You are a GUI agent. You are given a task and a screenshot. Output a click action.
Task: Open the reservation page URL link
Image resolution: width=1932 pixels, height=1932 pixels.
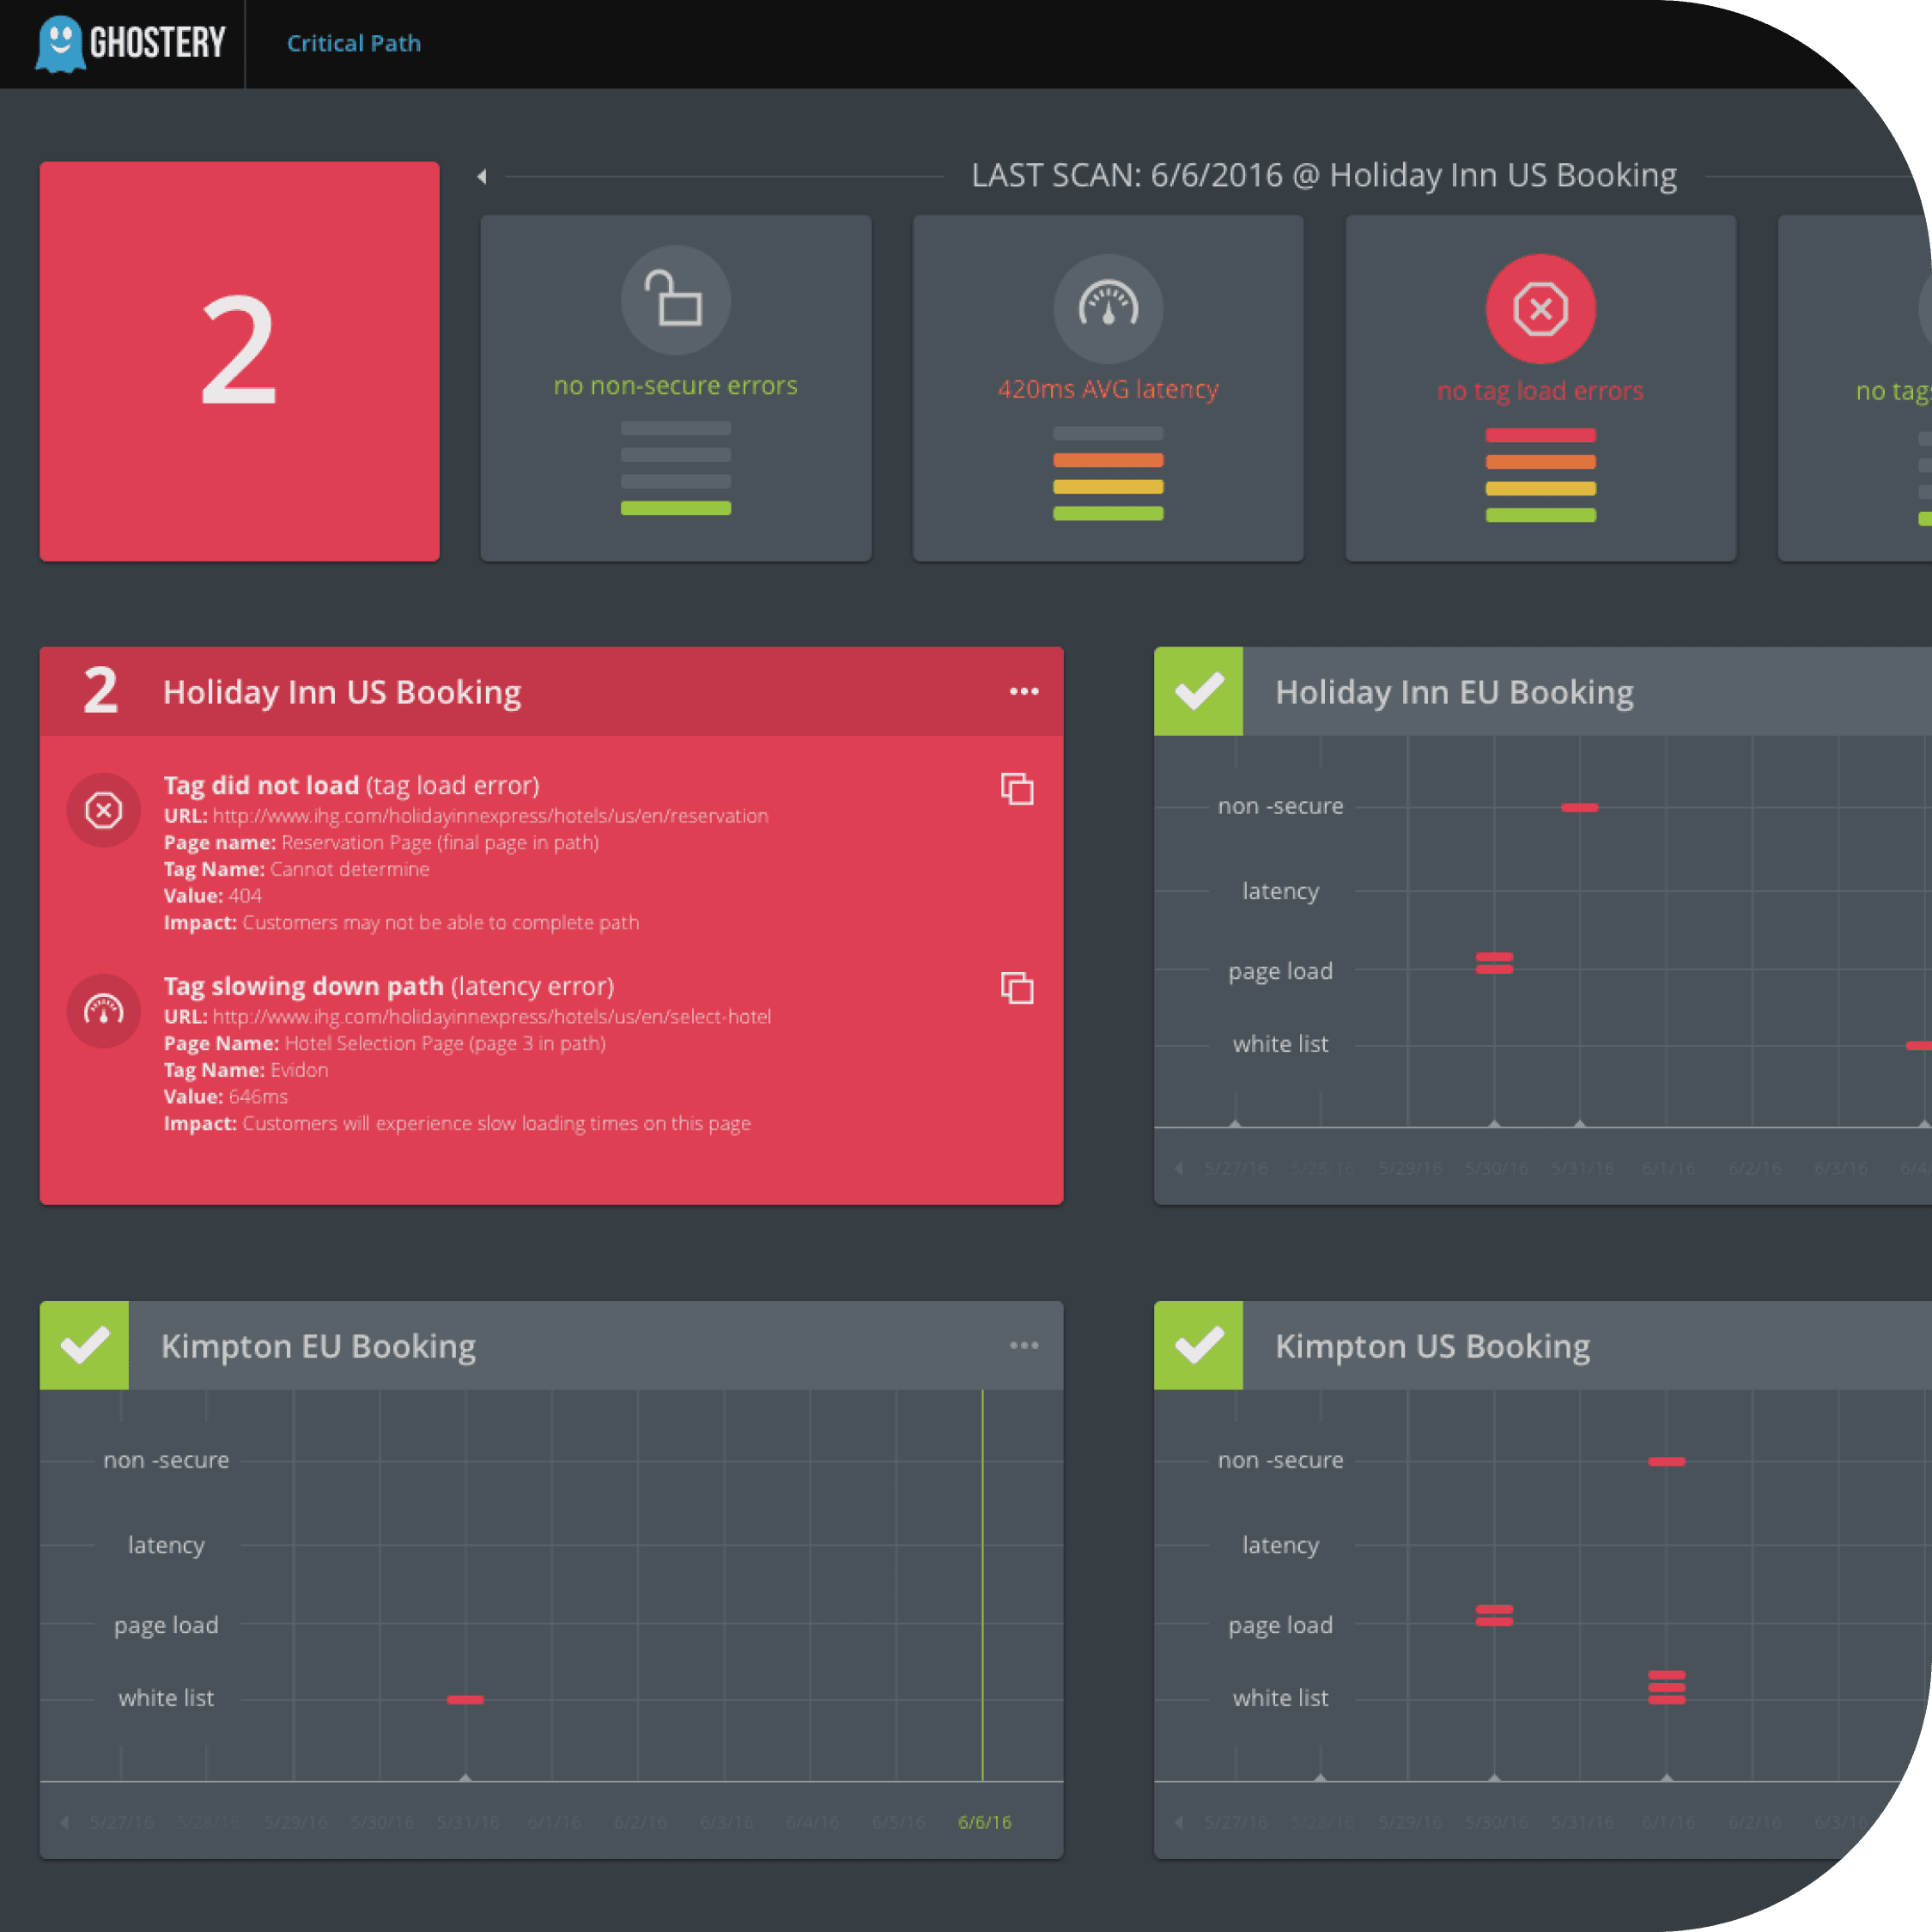pos(490,816)
